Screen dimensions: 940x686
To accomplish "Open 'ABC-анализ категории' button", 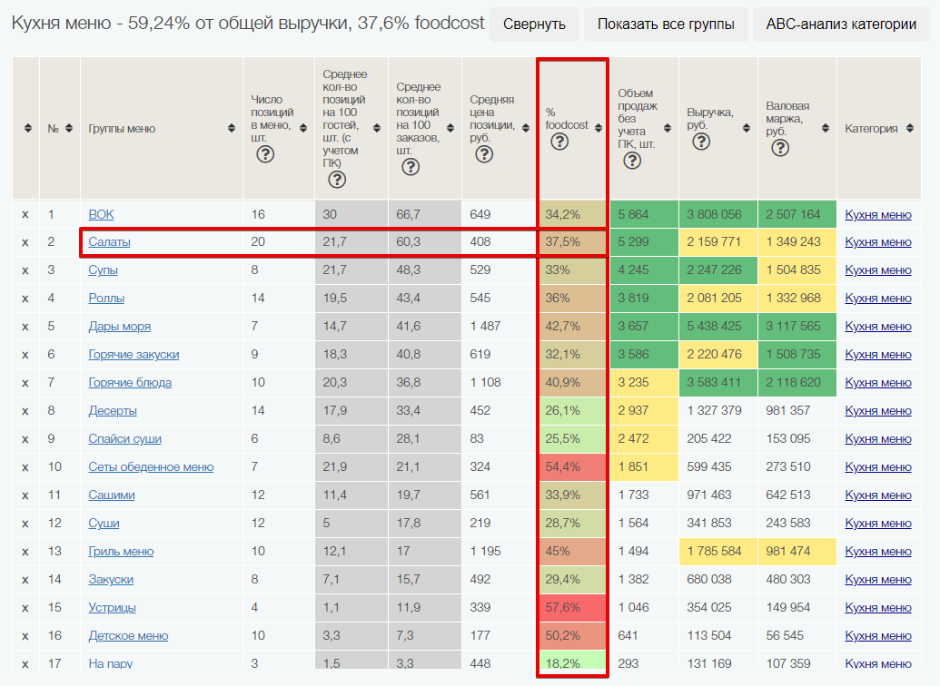I will (x=841, y=24).
